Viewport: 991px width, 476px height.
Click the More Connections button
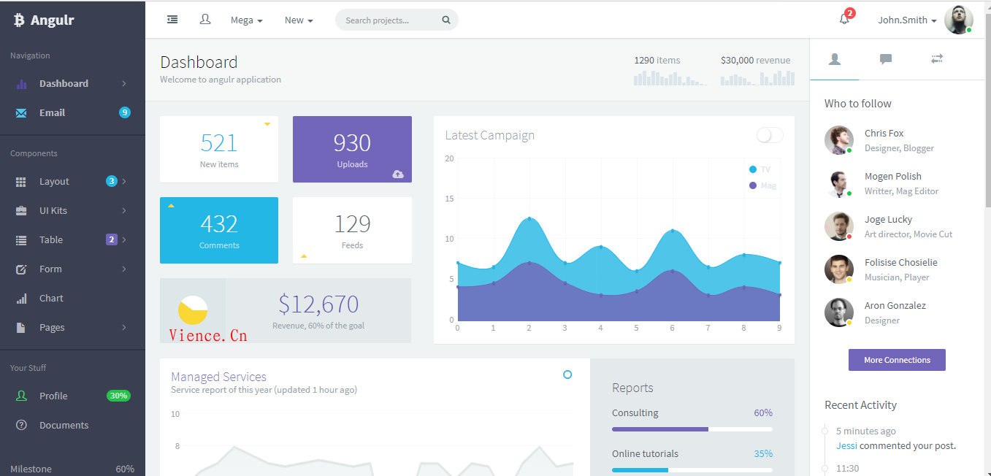(897, 360)
